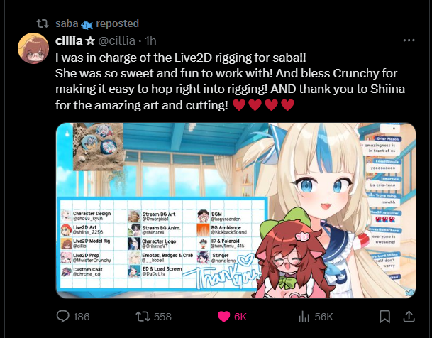Open the 'saba reposted' label
This screenshot has height=338, width=432.
97,23
